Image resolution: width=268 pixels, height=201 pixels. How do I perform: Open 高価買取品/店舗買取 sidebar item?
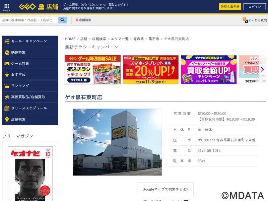click(x=30, y=97)
